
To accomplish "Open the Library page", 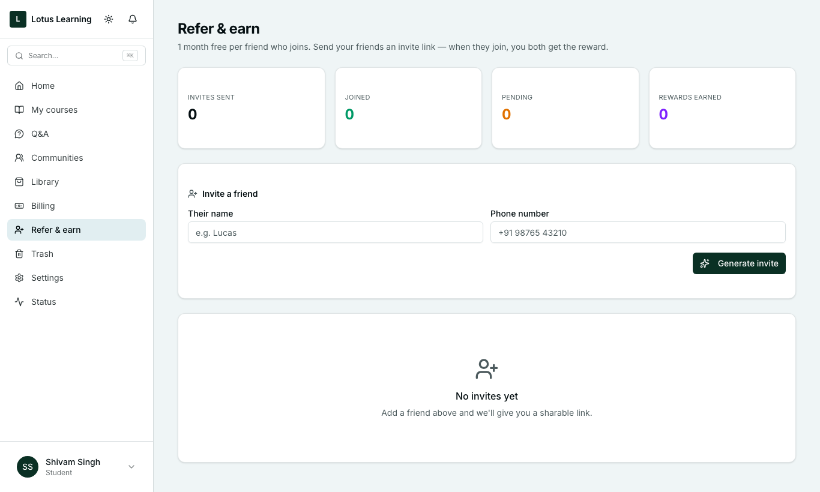I will coord(76,182).
